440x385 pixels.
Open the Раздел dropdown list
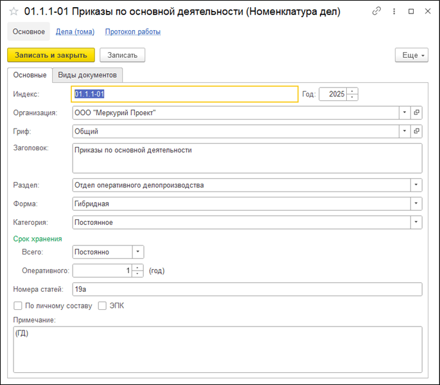(416, 185)
